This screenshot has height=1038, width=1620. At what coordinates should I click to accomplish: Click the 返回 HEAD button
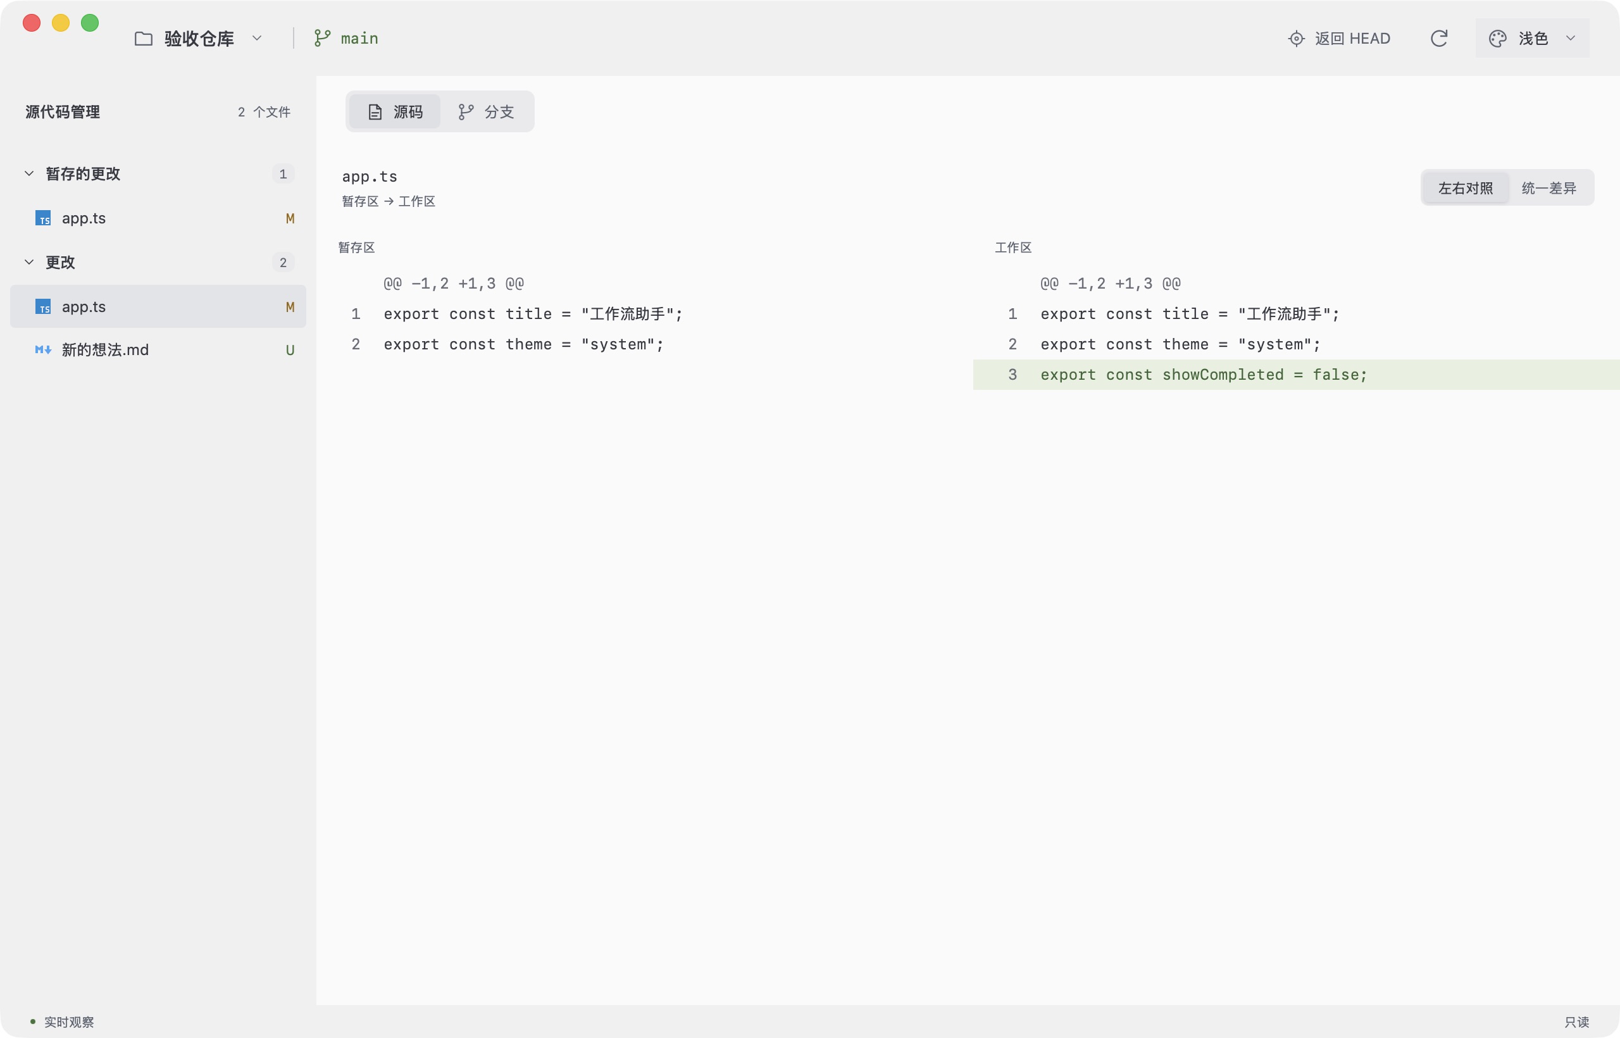click(x=1339, y=39)
